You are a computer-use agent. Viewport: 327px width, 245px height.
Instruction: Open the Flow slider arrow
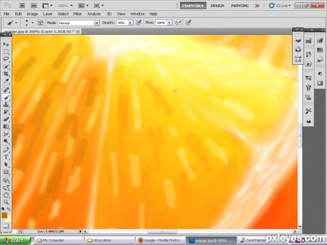point(169,22)
